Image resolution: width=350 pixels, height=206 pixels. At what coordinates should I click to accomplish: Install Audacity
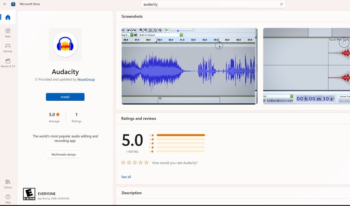pyautogui.click(x=65, y=97)
